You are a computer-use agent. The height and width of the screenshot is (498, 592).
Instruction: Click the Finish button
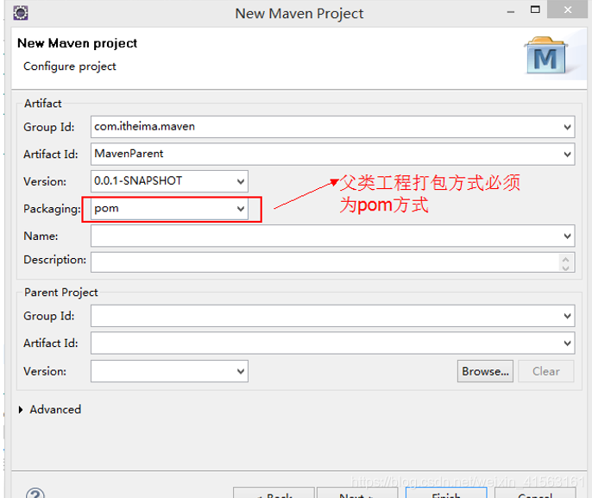click(x=446, y=493)
